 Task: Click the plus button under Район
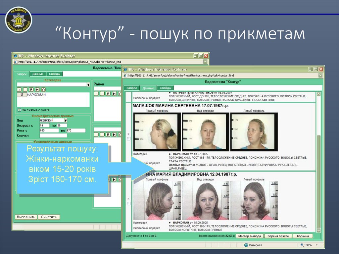[x=96, y=94]
